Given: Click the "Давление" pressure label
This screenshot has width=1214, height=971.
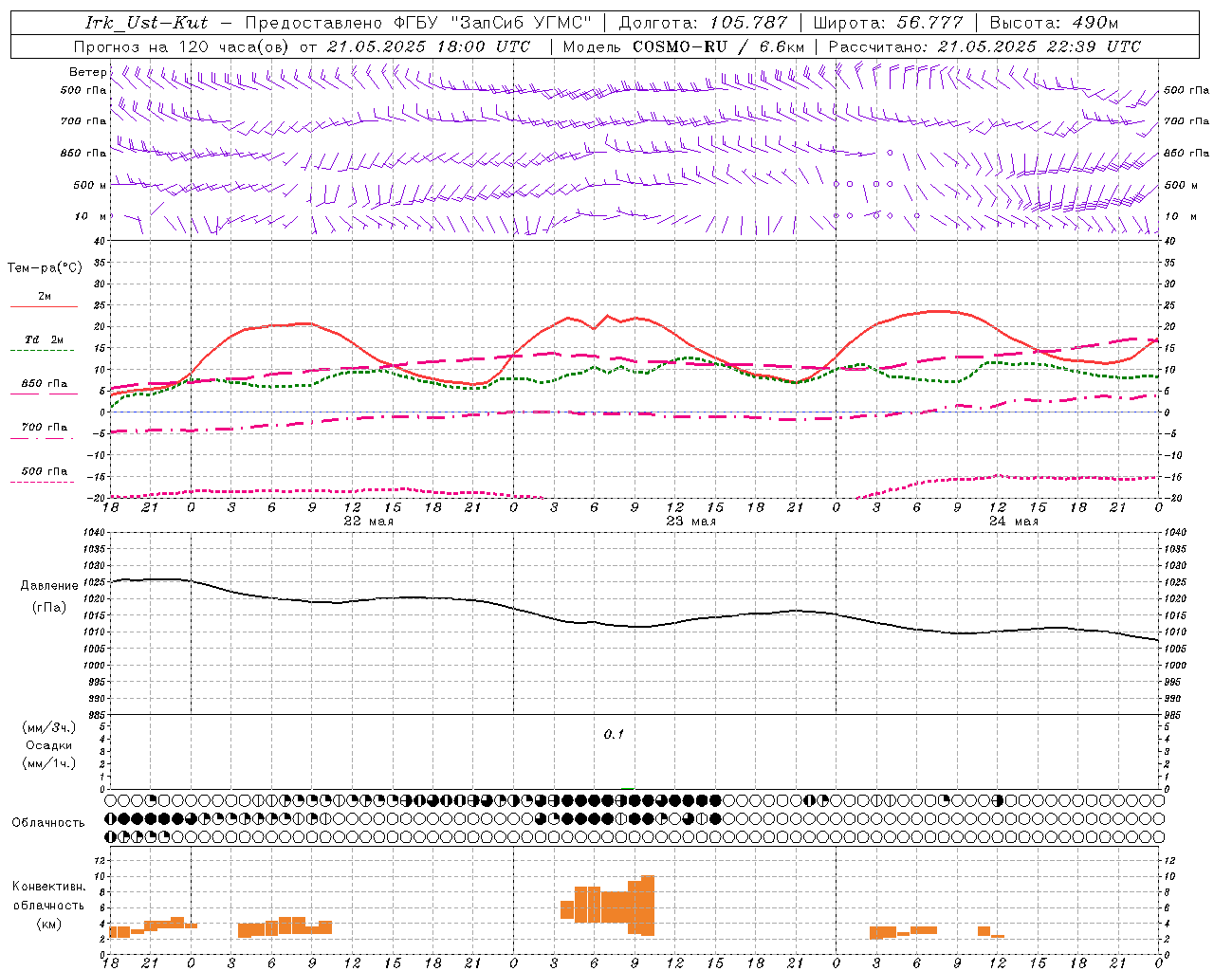Looking at the screenshot, I should click(49, 586).
